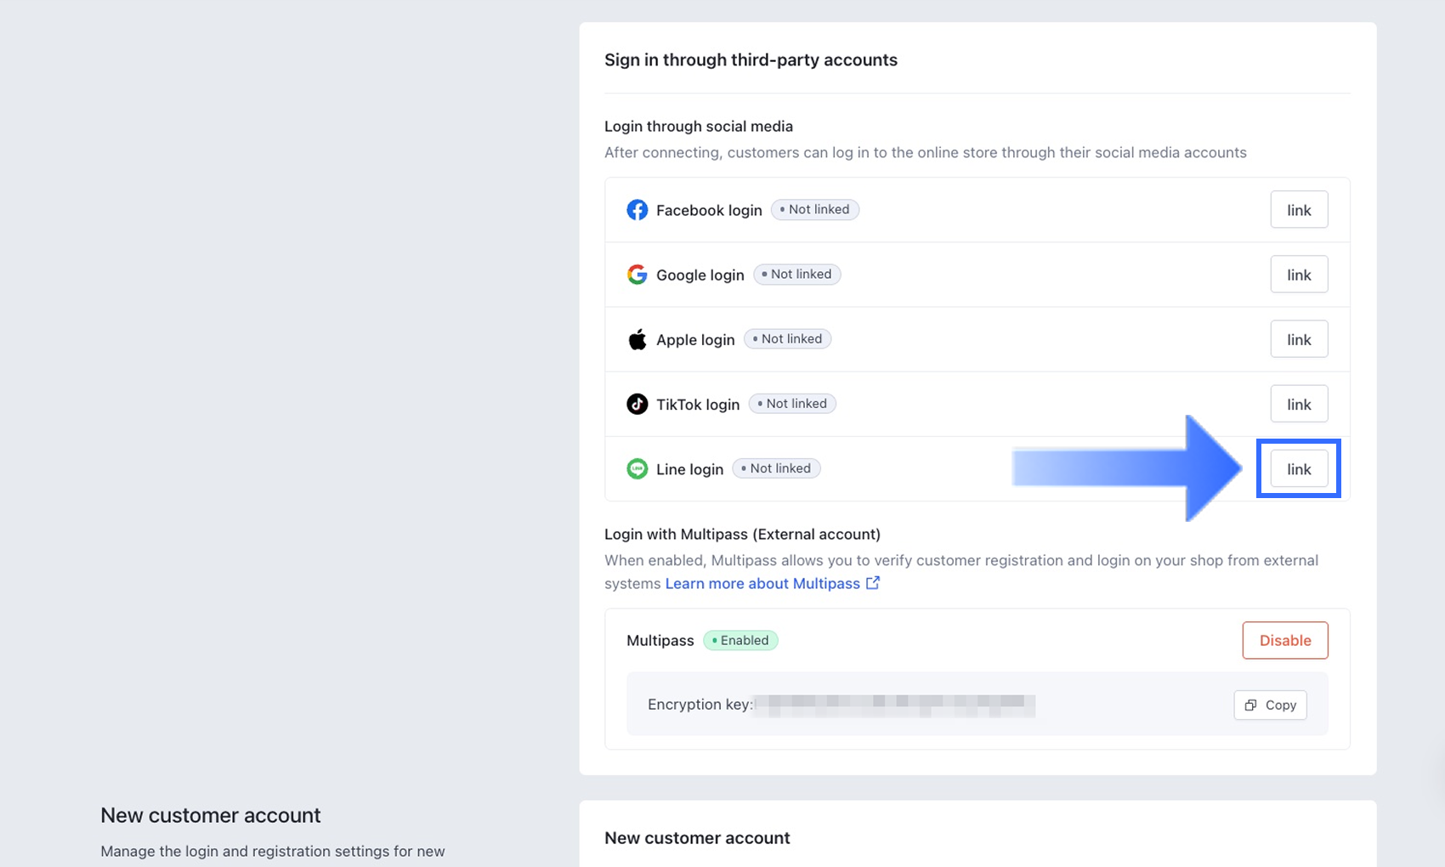Click the blurred encryption key value
This screenshot has height=867, width=1445.
pyautogui.click(x=894, y=705)
